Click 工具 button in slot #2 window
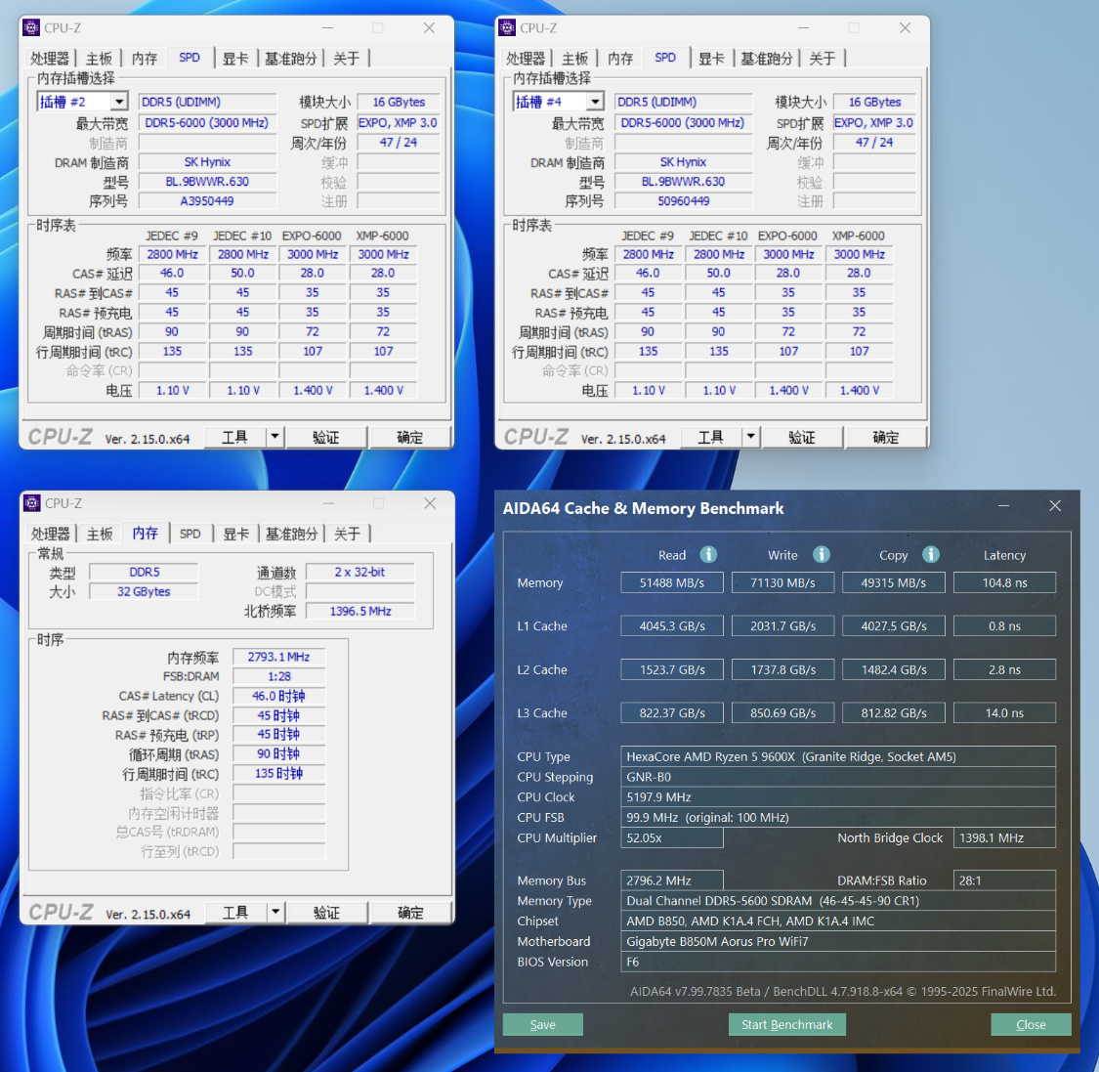This screenshot has height=1072, width=1099. click(x=234, y=437)
